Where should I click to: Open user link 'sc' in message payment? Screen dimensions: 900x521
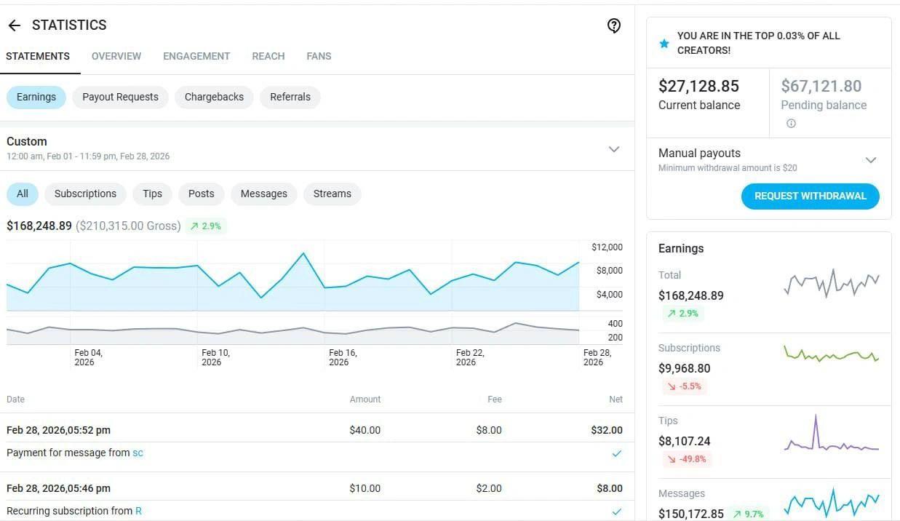click(138, 453)
